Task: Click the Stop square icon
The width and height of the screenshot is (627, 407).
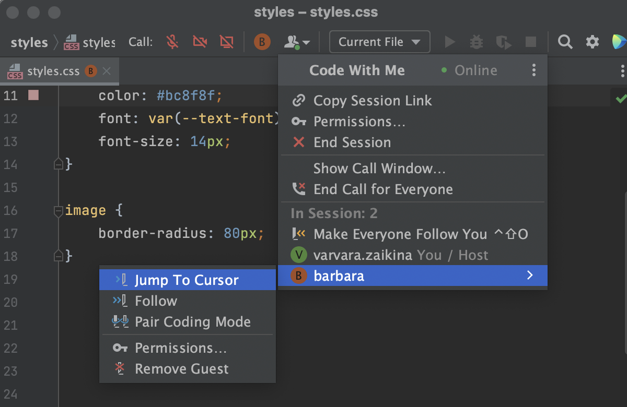Action: tap(530, 42)
